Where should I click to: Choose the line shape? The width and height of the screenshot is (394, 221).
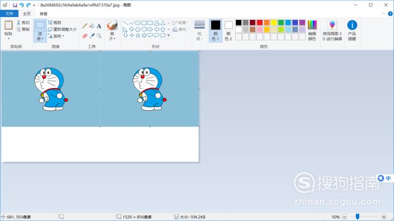click(x=125, y=23)
